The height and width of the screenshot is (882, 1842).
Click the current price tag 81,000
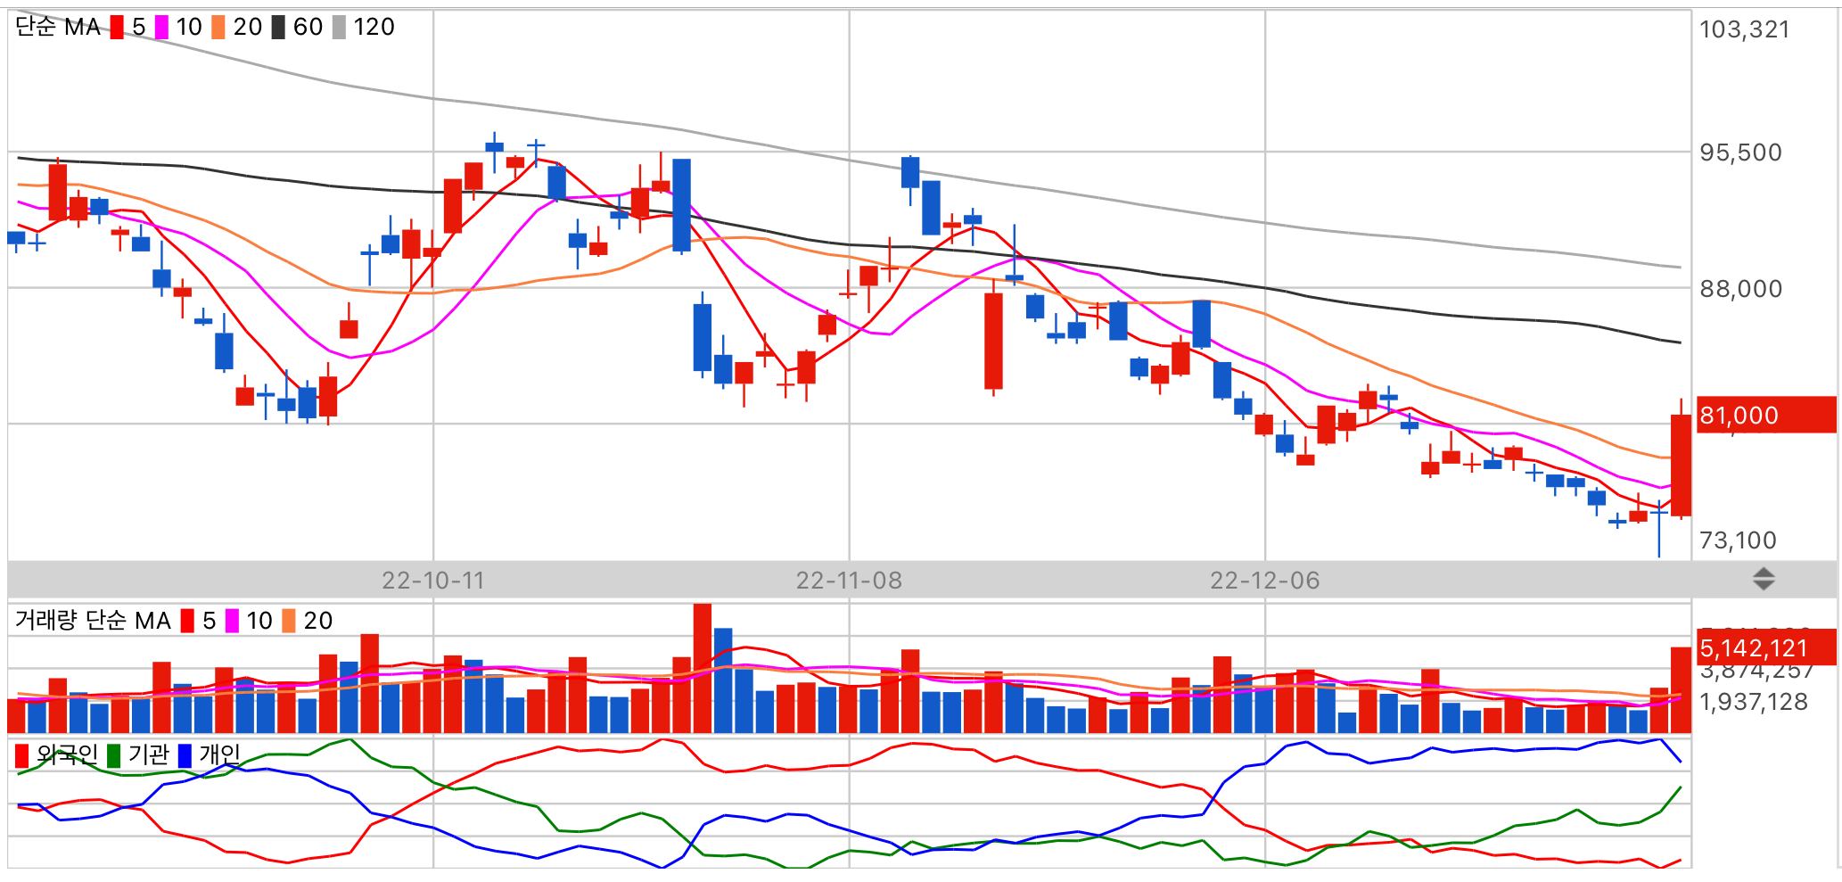[1765, 416]
